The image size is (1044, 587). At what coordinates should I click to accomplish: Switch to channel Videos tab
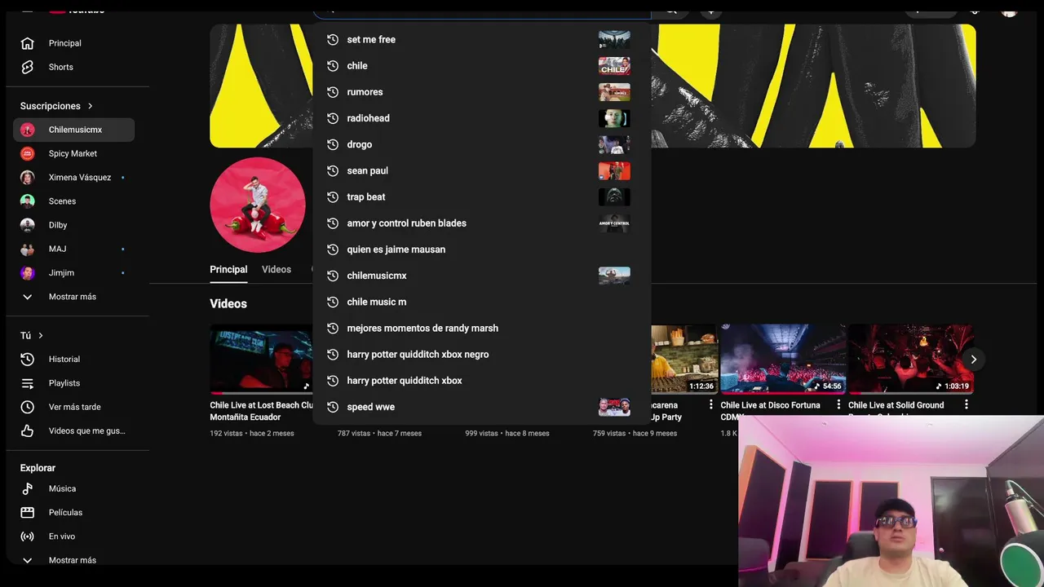point(276,270)
